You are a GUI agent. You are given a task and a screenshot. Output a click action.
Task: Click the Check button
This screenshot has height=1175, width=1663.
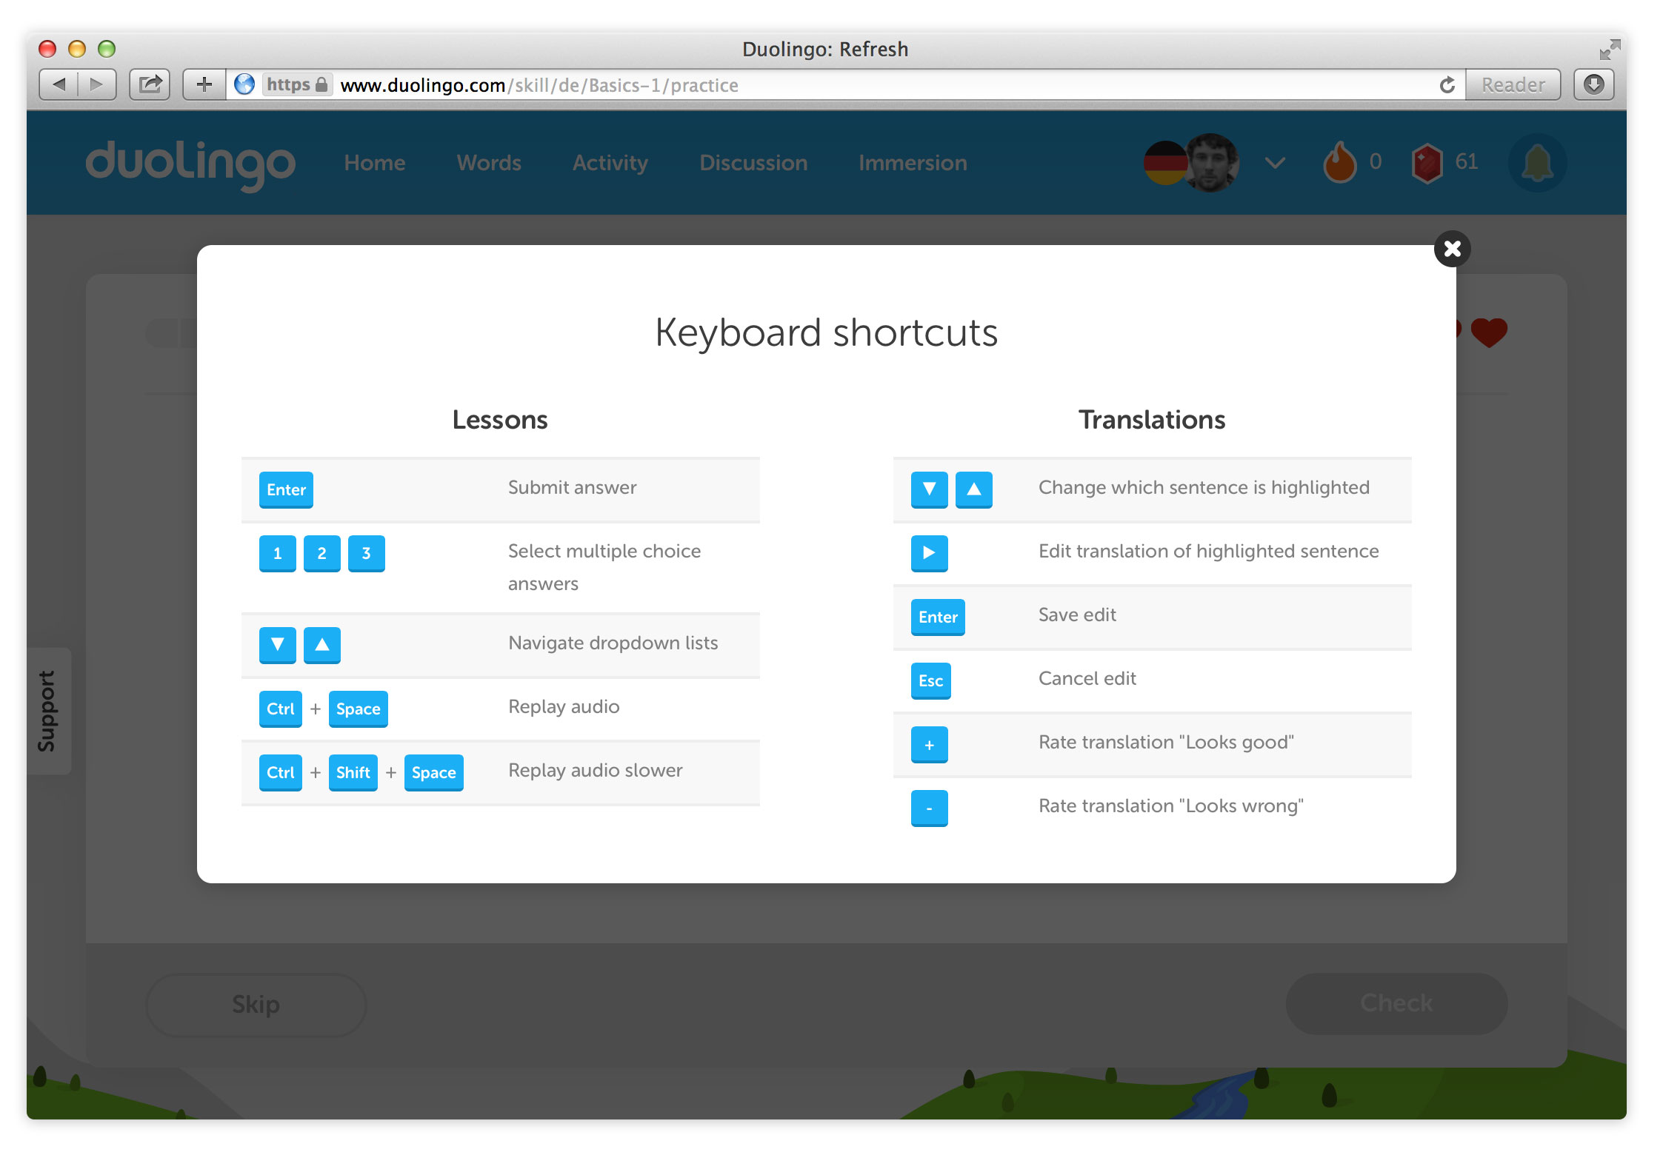point(1396,1003)
